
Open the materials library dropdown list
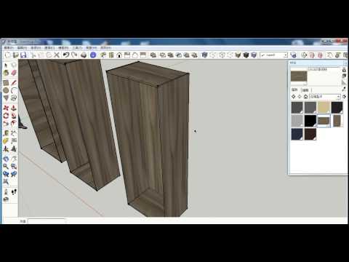coord(325,97)
